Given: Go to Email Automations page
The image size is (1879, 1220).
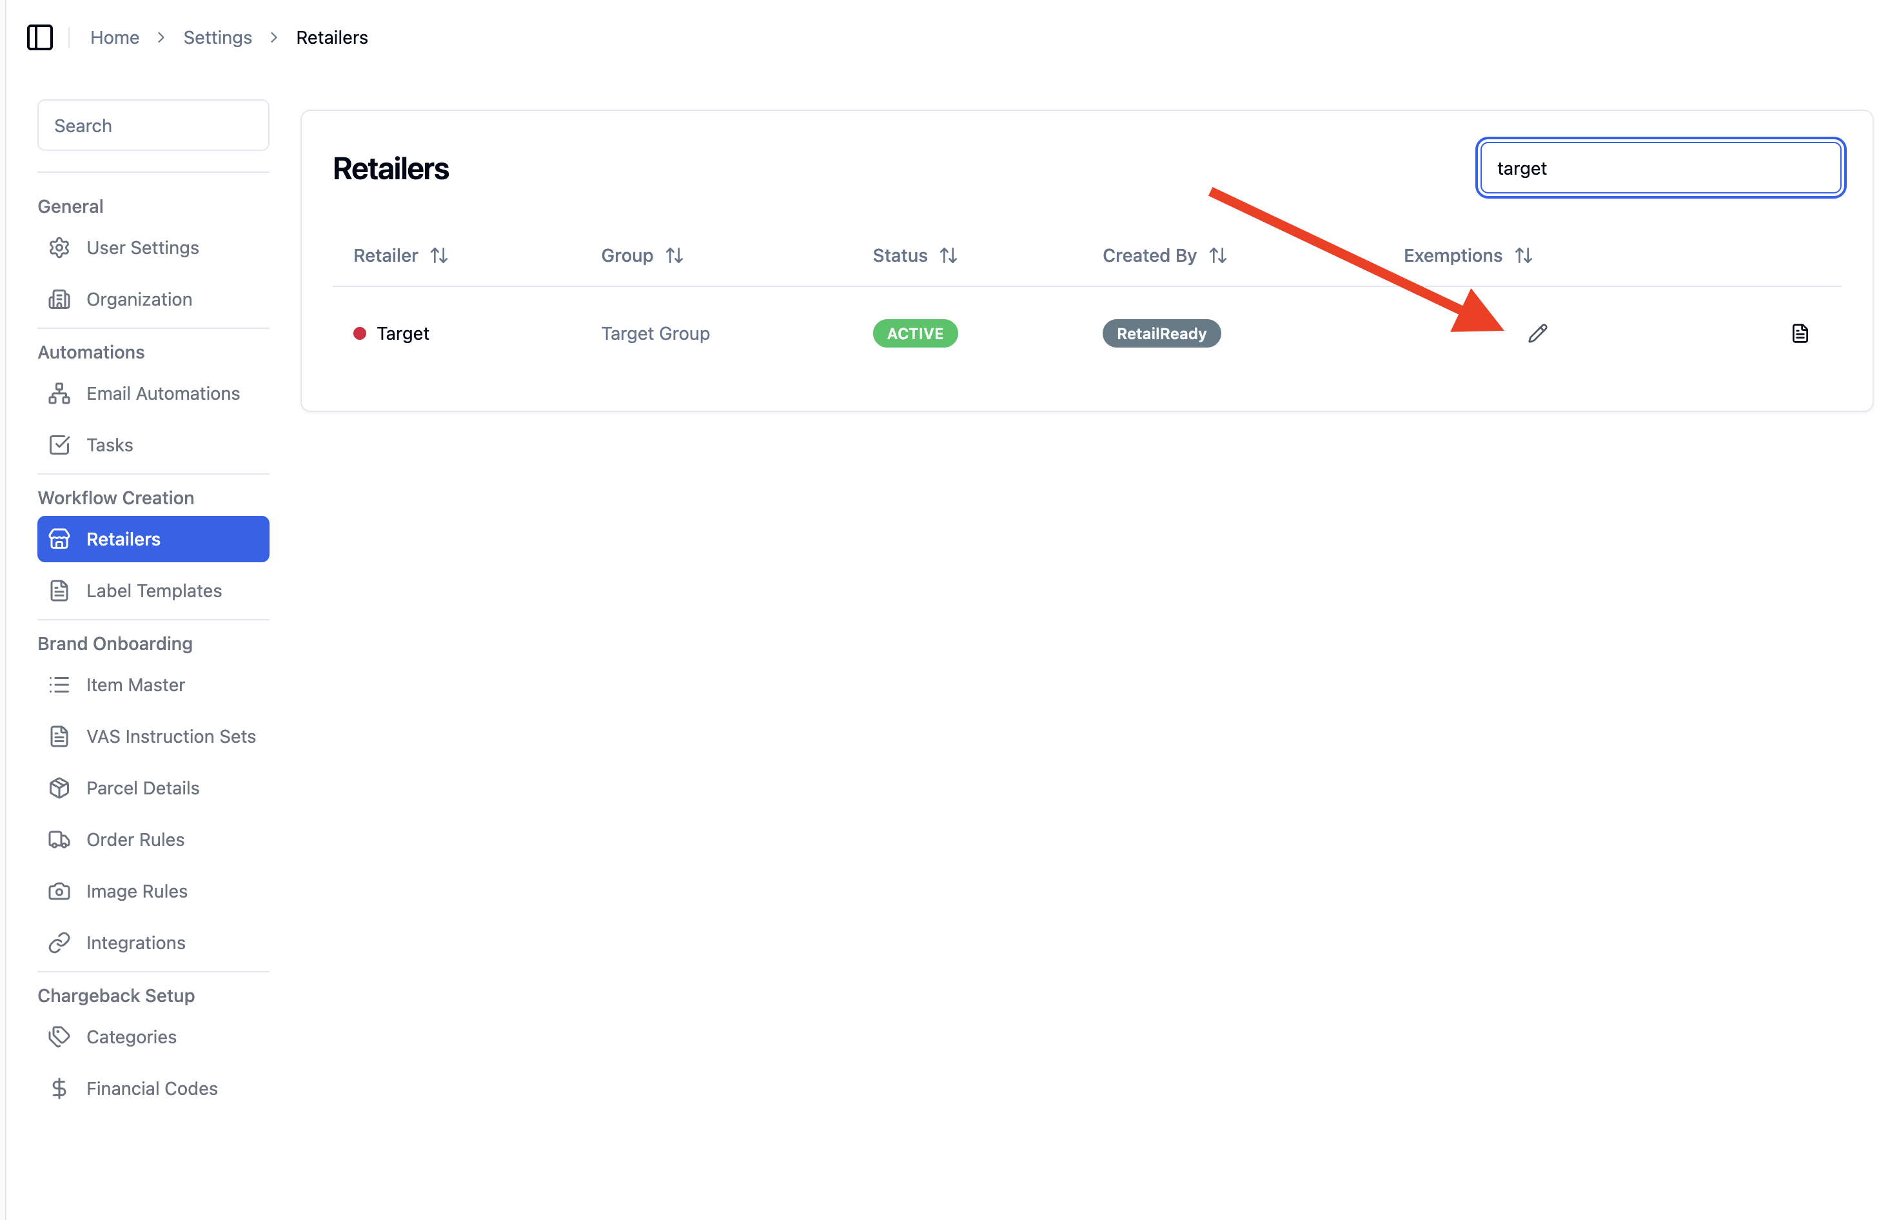Looking at the screenshot, I should [x=153, y=393].
